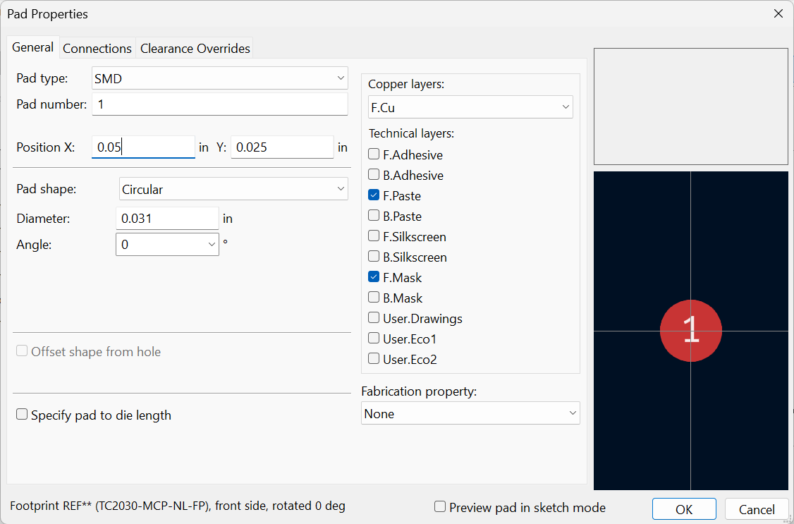Expand the Angle combo box
This screenshot has width=794, height=524.
212,244
